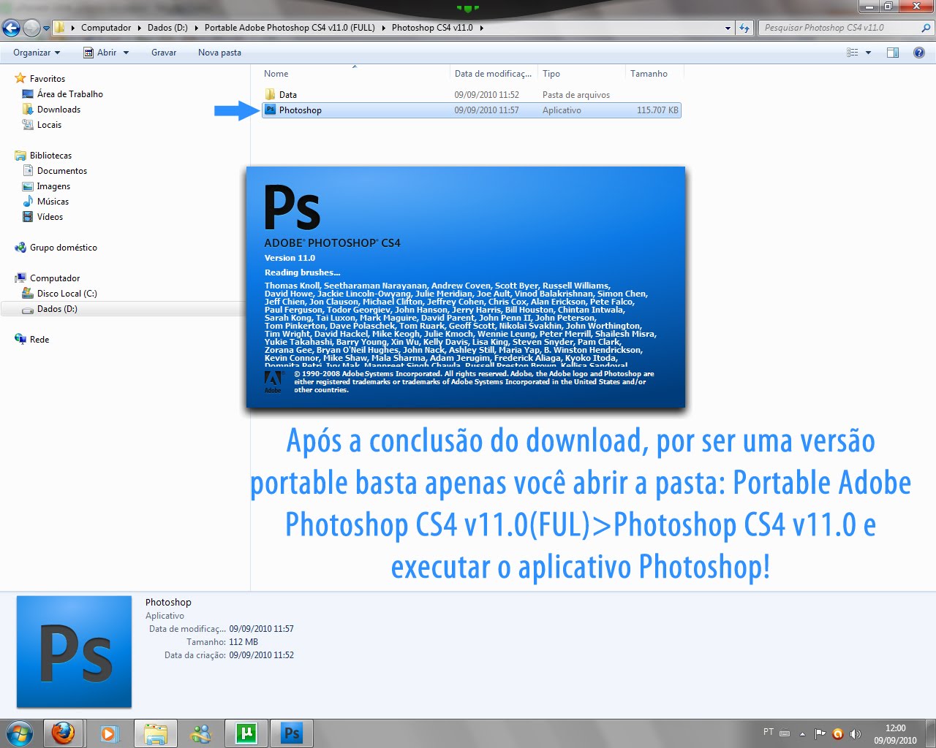936x748 pixels.
Task: Click the Photoshop taskbar icon
Action: [x=292, y=733]
